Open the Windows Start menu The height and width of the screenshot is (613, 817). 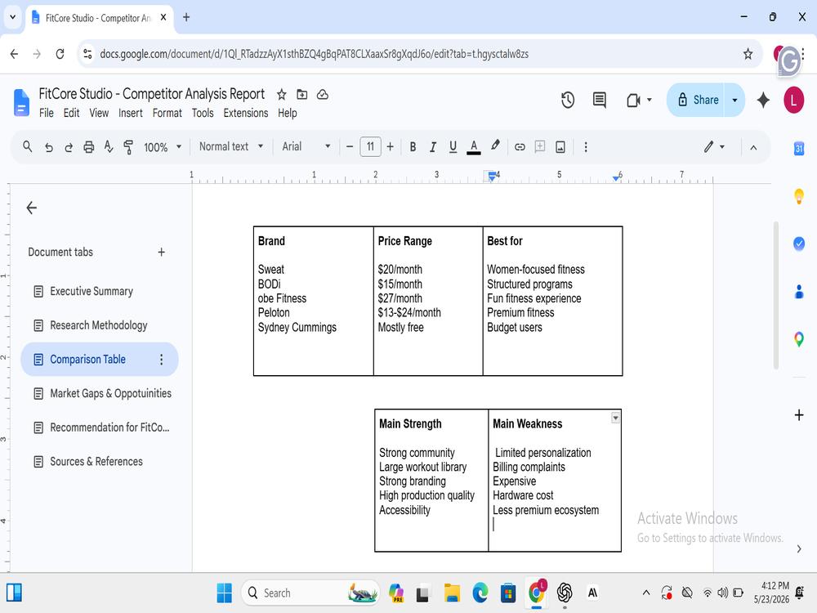(224, 593)
